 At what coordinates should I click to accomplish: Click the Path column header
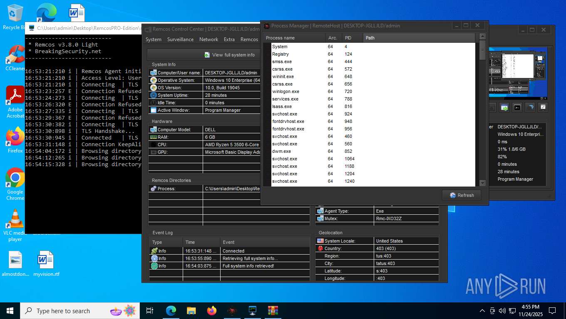(x=419, y=38)
